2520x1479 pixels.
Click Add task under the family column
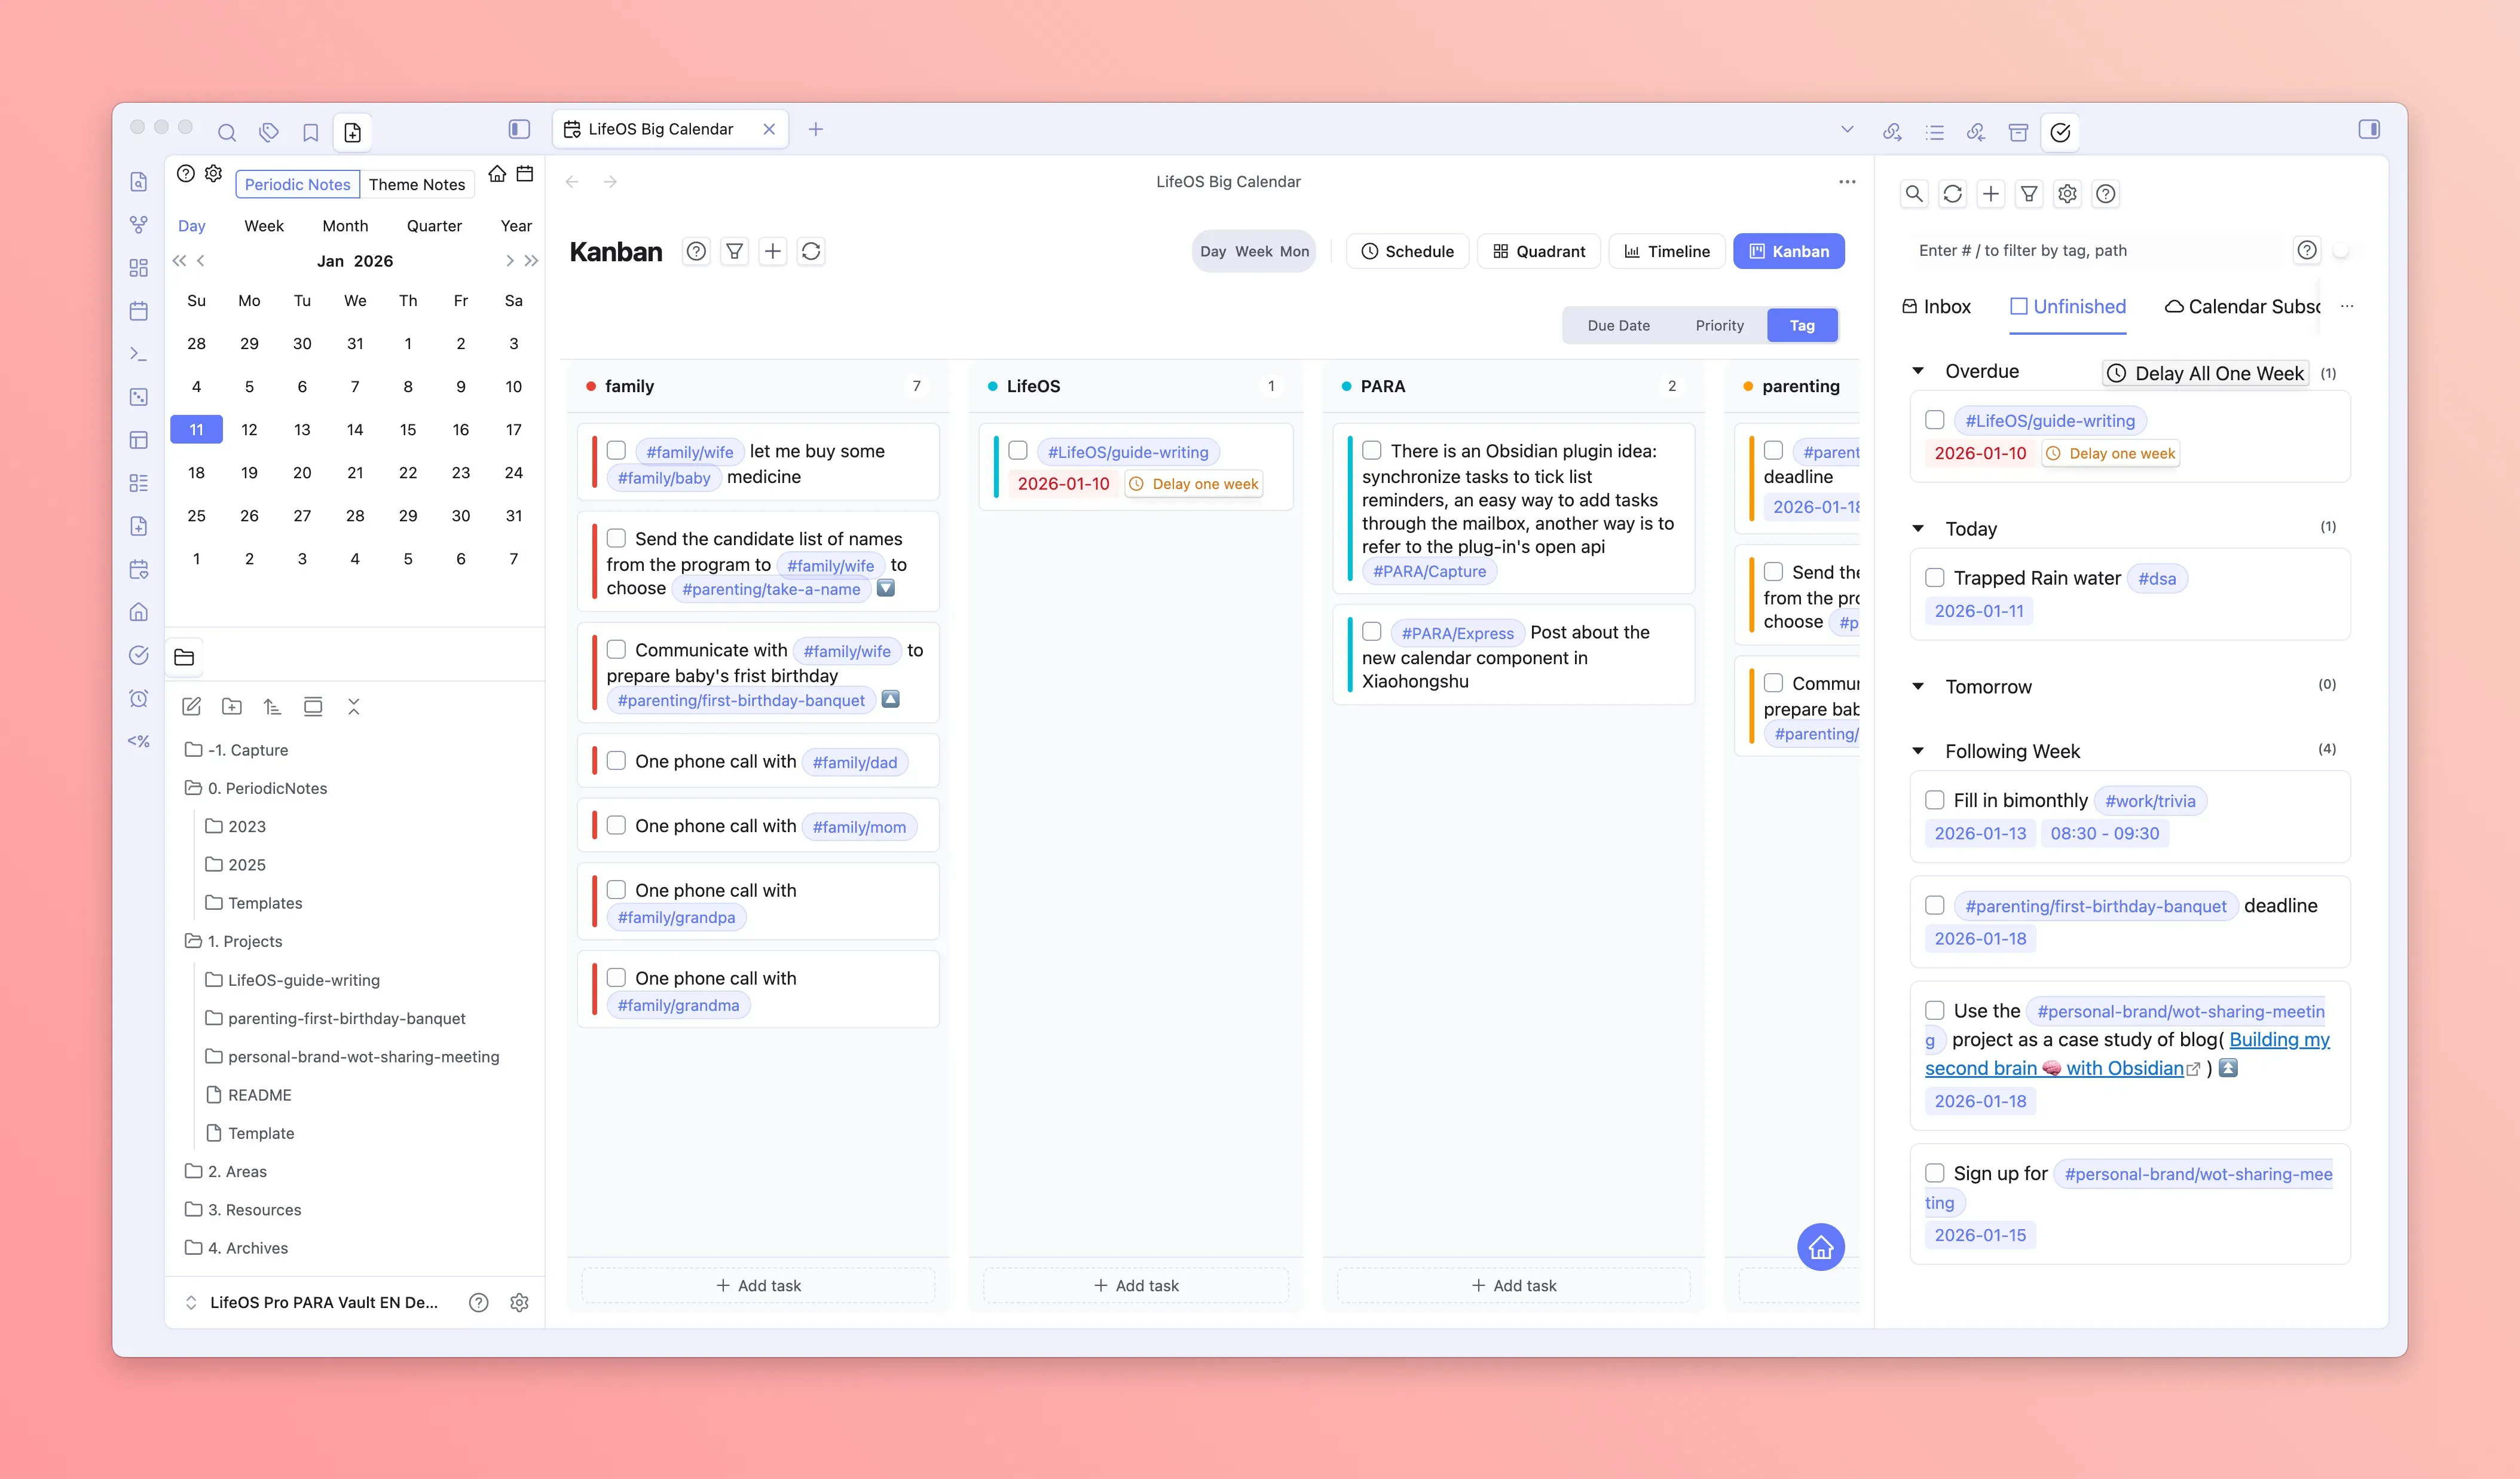click(x=758, y=1285)
